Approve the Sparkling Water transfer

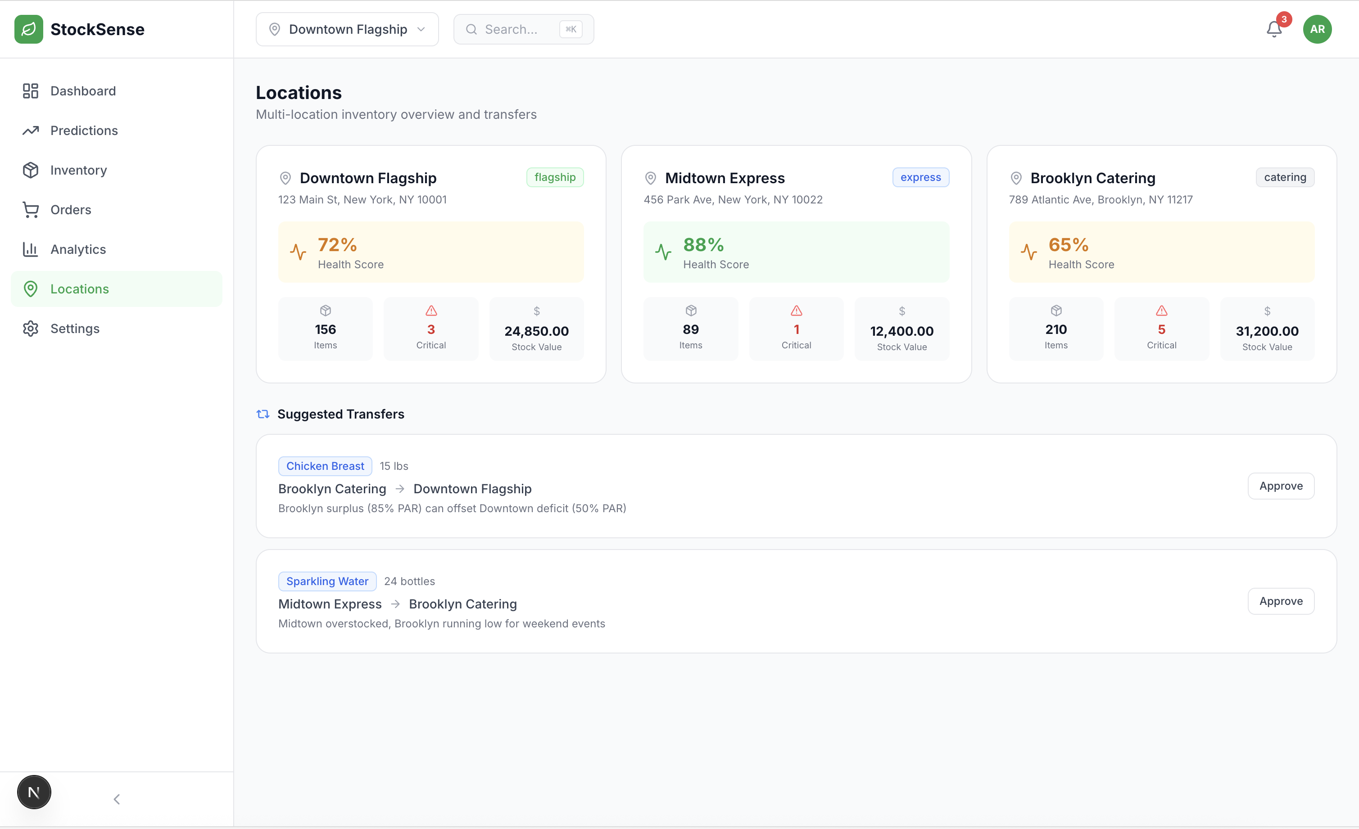click(1281, 601)
